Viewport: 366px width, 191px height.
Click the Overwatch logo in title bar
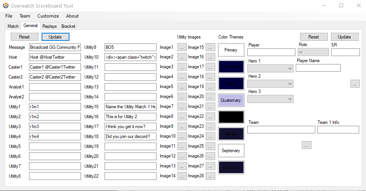[x=6, y=6]
